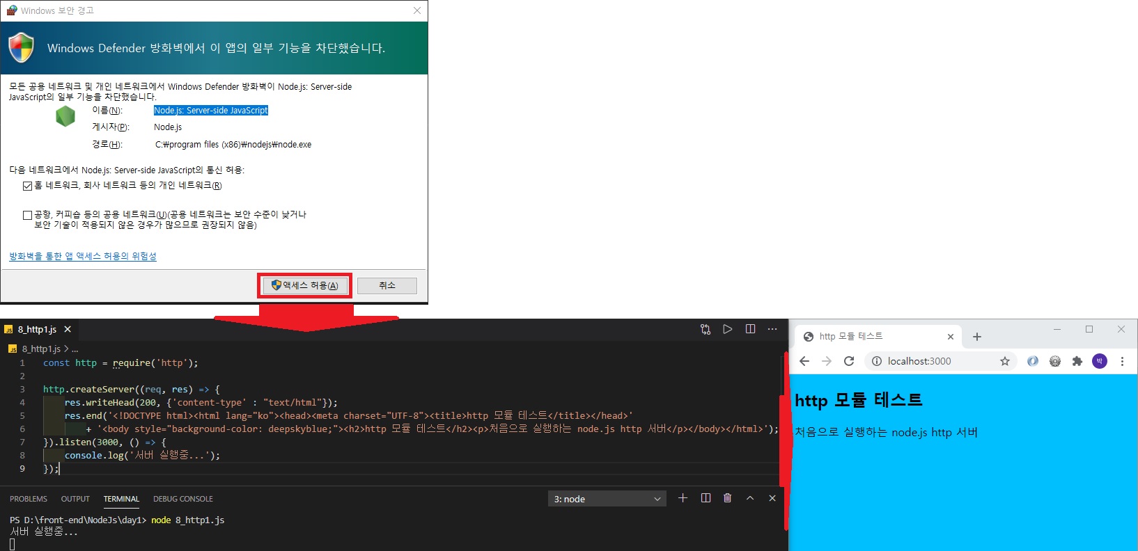This screenshot has width=1138, height=551.
Task: Click 'res.writeHead' text on line 4
Action: tap(100, 402)
